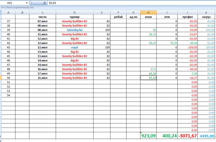
Task: Select cell with number 37 in column A
Action: pyautogui.click(x=8, y=21)
